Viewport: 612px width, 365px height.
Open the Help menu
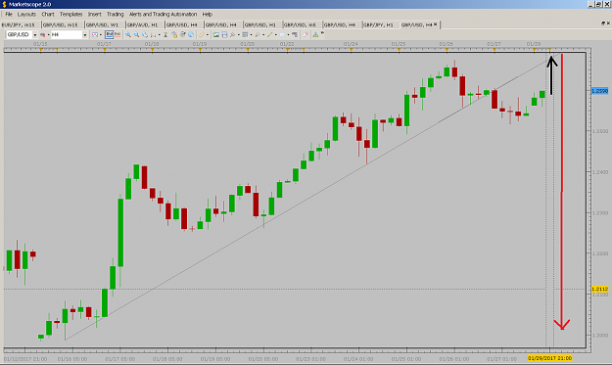(208, 14)
